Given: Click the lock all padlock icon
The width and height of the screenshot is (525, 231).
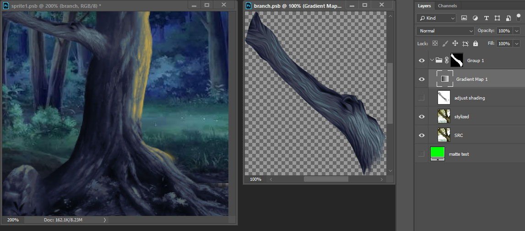Looking at the screenshot, I should tap(476, 43).
